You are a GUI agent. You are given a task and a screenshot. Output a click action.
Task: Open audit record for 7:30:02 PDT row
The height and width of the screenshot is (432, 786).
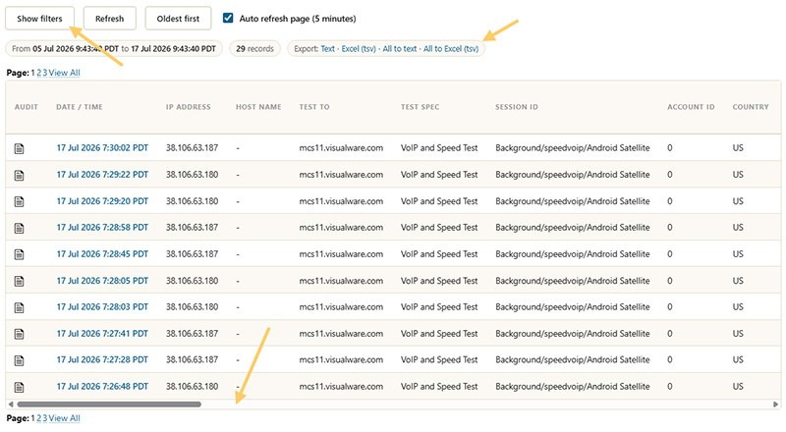[x=19, y=148]
